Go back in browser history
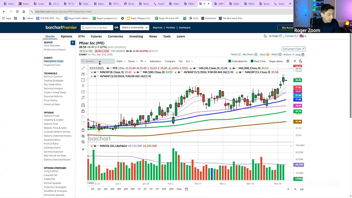This screenshot has width=352, height=198. (x=4, y=12)
